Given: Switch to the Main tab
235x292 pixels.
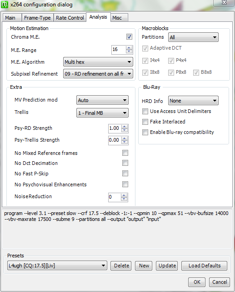Looking at the screenshot, I should point(12,18).
